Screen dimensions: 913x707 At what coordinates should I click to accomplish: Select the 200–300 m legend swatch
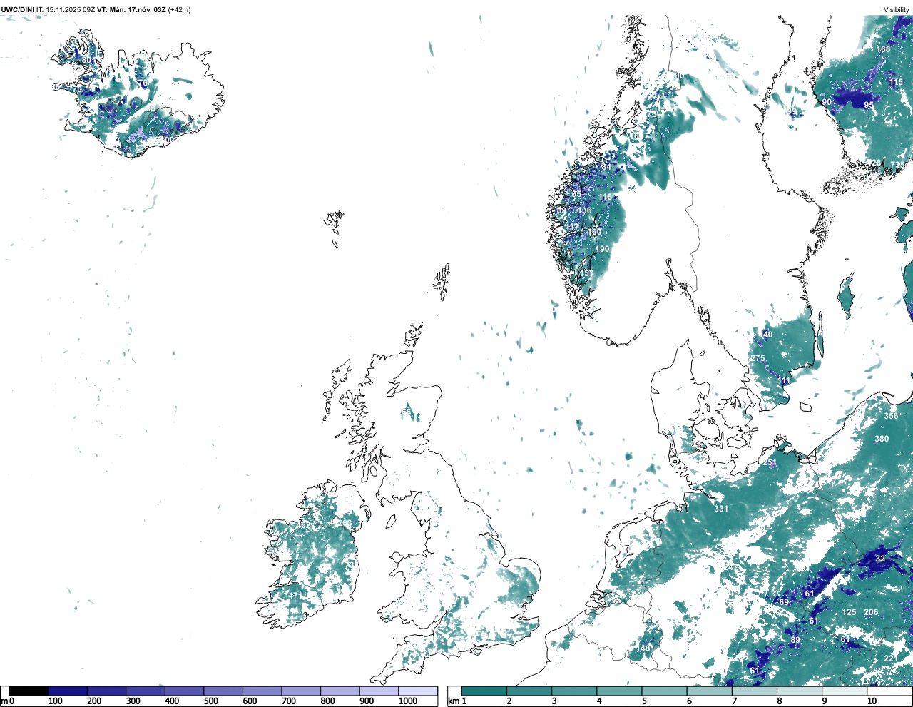(106, 691)
